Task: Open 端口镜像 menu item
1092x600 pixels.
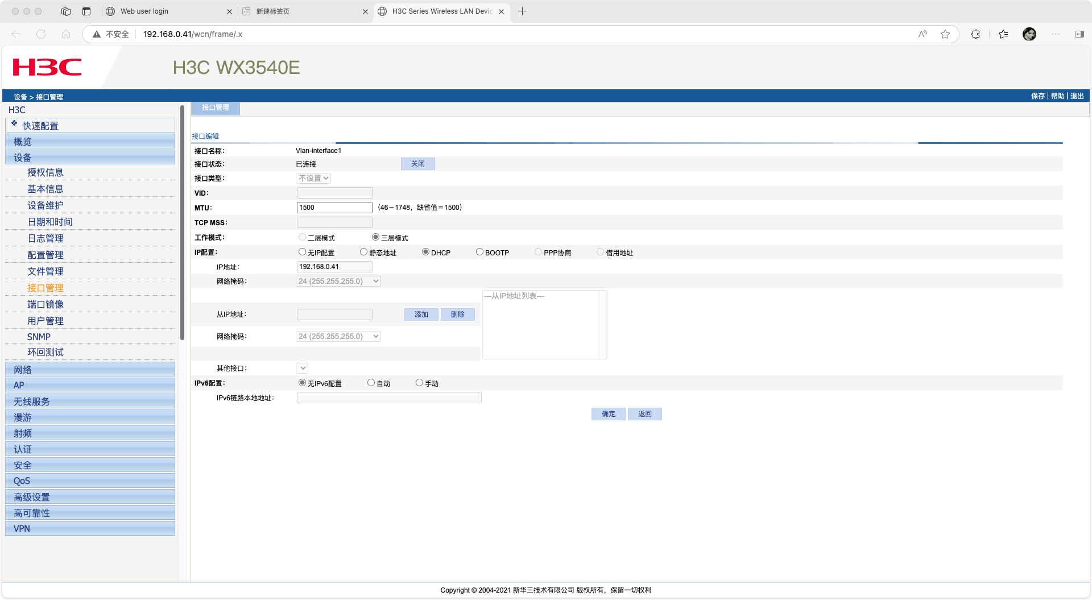Action: tap(45, 305)
